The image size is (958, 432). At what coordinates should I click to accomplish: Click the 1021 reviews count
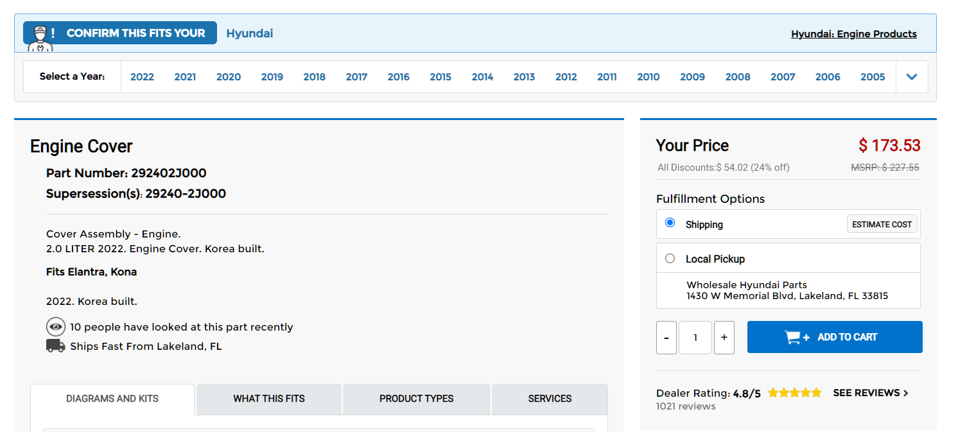686,406
